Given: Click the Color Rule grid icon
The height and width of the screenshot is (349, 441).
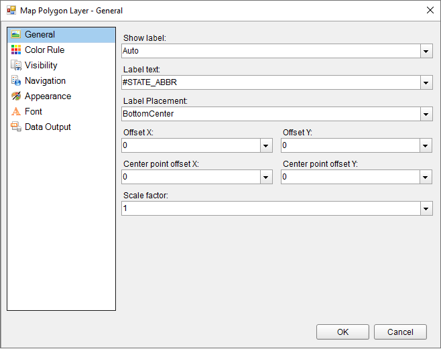Looking at the screenshot, I should [16, 50].
